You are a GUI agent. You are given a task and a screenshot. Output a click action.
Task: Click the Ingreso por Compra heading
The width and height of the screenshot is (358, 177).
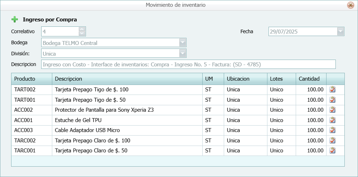point(50,20)
